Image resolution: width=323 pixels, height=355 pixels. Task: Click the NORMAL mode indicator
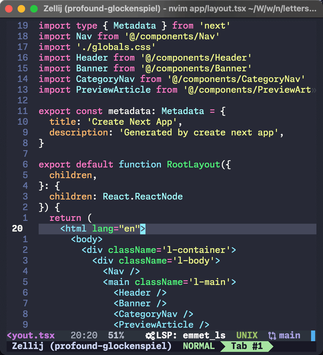199,346
